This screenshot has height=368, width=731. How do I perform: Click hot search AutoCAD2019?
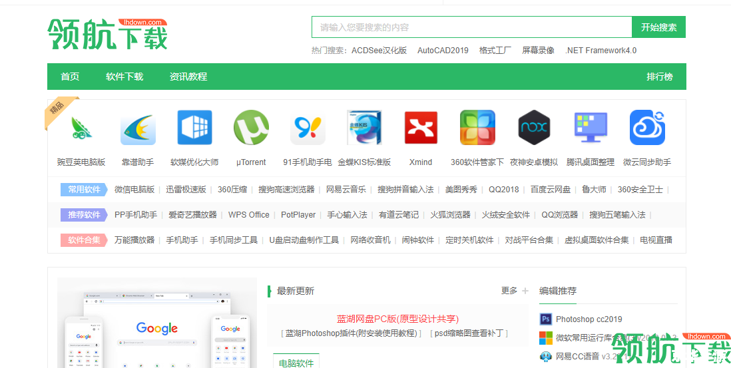tap(443, 51)
